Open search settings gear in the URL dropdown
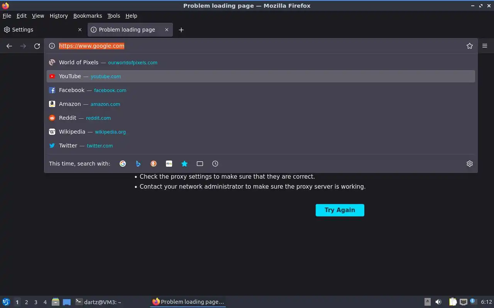This screenshot has width=494, height=308. tap(470, 164)
